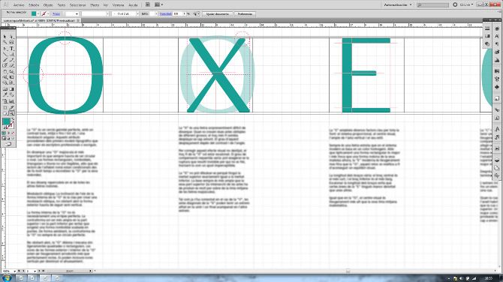
Task: Select the Lasso tool
Action: (11, 42)
